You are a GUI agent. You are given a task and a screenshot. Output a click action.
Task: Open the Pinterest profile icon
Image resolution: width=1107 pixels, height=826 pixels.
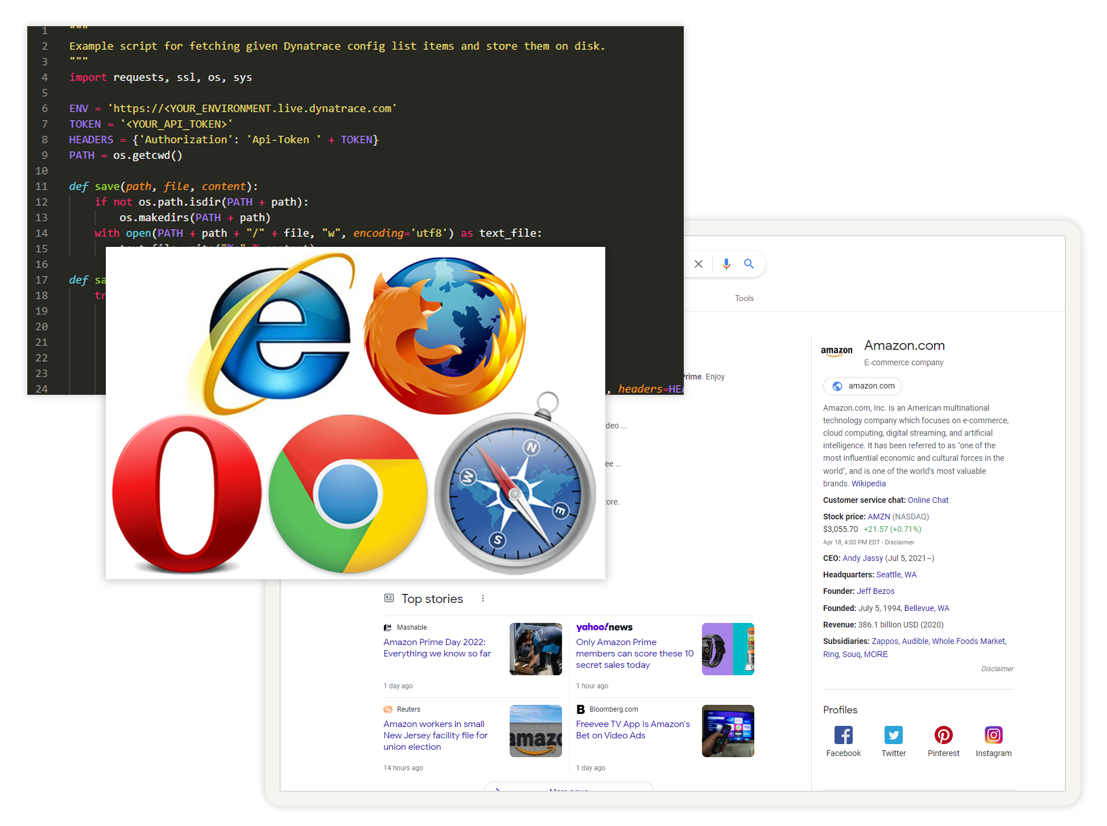pos(944,735)
